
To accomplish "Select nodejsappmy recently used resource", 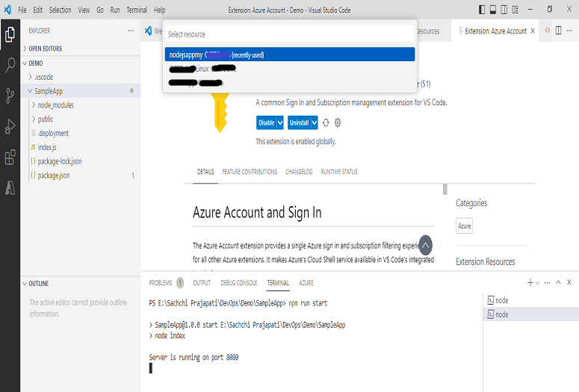I will pyautogui.click(x=290, y=55).
